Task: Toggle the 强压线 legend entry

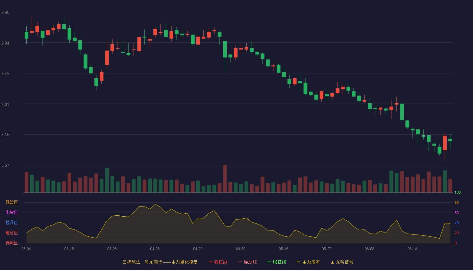Action: point(218,262)
